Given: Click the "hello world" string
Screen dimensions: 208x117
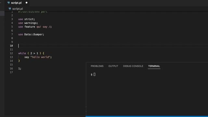Looking at the screenshot, I should (40, 57).
